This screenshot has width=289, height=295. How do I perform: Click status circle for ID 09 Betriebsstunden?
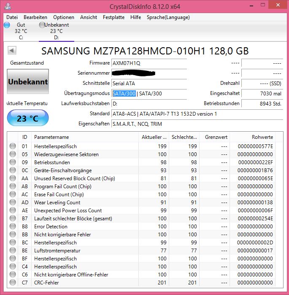[13, 162]
